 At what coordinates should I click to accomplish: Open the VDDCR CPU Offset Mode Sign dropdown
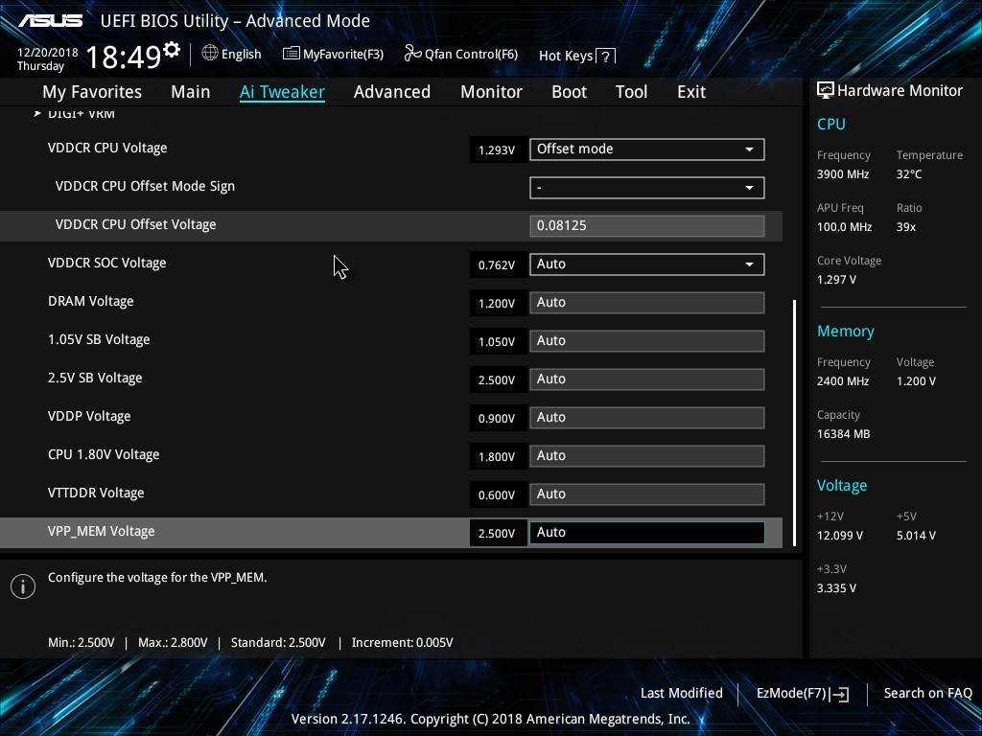tap(647, 188)
